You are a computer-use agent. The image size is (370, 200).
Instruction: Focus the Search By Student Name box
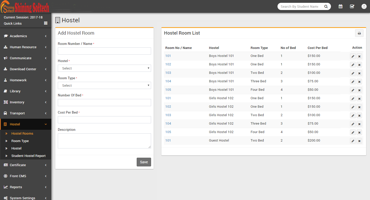299,6
